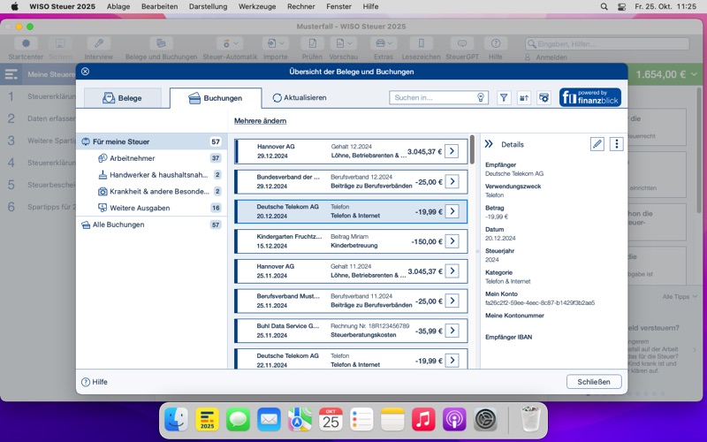The image size is (707, 442).
Task: Open SteuerGPT from the toolbar
Action: [462, 49]
